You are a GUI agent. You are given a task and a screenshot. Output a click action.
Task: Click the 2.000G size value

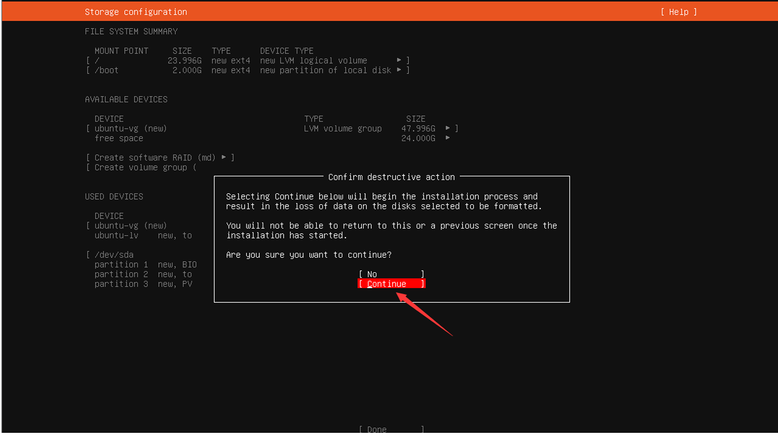click(x=187, y=70)
